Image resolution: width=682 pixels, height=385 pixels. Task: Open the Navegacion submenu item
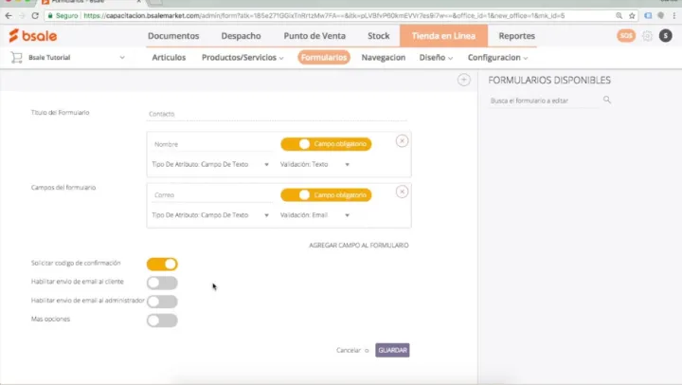tap(384, 58)
